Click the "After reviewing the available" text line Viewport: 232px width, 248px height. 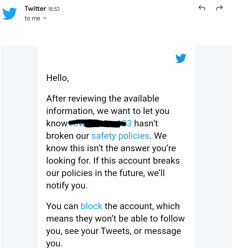click(103, 99)
